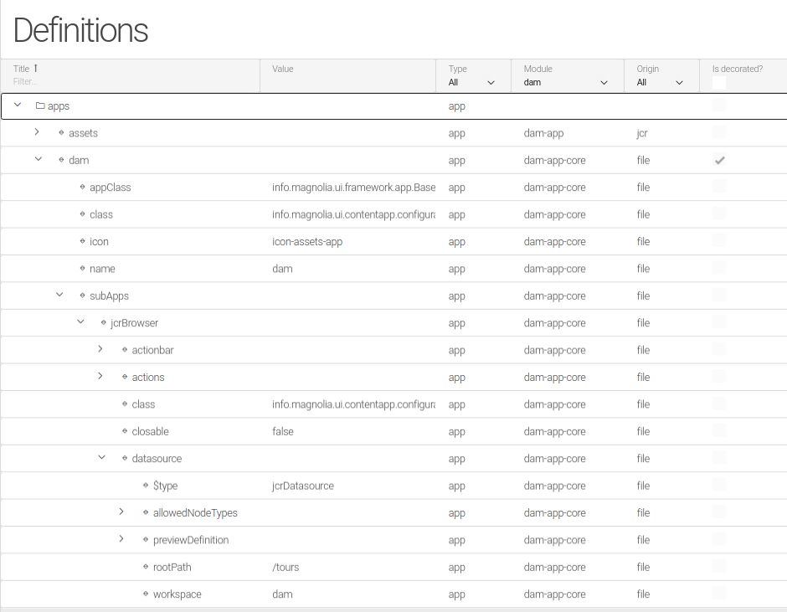Toggle the Is decorated? filter checkbox
This screenshot has width=787, height=612.
(x=718, y=83)
